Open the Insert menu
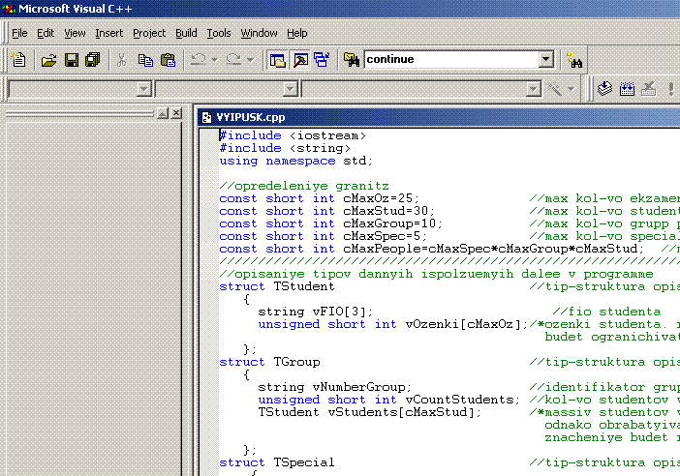 click(x=109, y=33)
